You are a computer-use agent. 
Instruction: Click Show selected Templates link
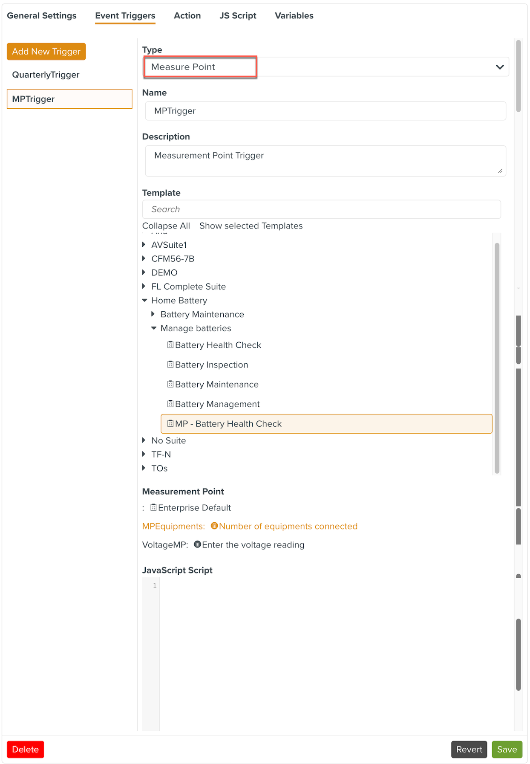coord(251,226)
